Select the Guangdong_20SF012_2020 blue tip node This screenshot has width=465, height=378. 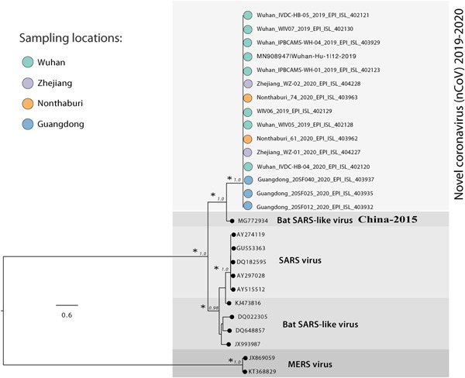tap(247, 207)
